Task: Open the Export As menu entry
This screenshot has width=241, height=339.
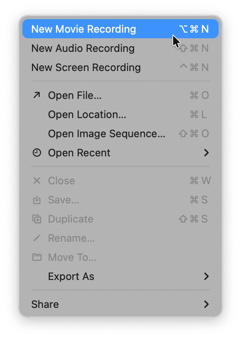Action: pos(71,276)
